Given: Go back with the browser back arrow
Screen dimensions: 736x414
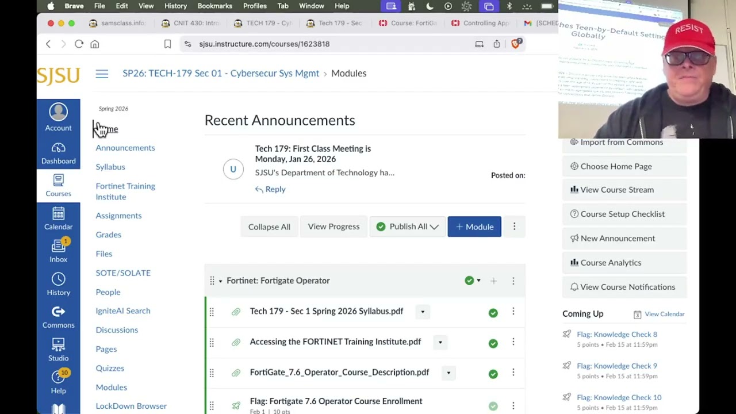Looking at the screenshot, I should tap(48, 44).
